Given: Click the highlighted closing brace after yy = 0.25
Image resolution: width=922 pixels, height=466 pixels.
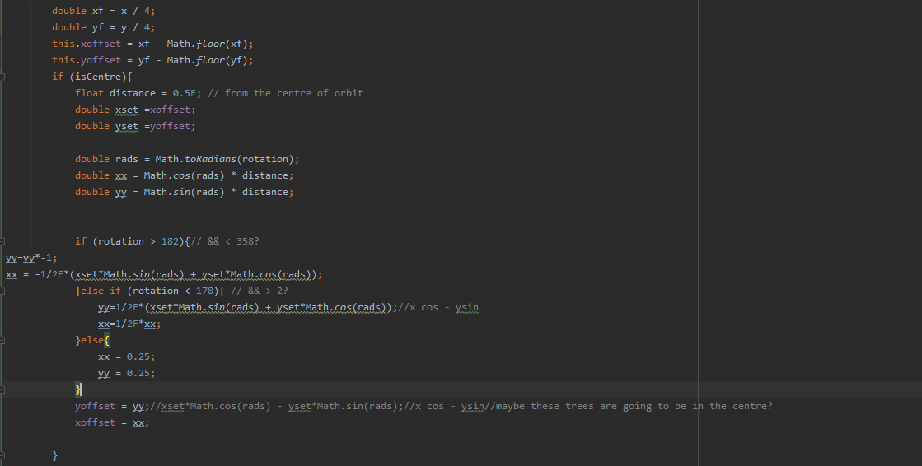Looking at the screenshot, I should (78, 389).
